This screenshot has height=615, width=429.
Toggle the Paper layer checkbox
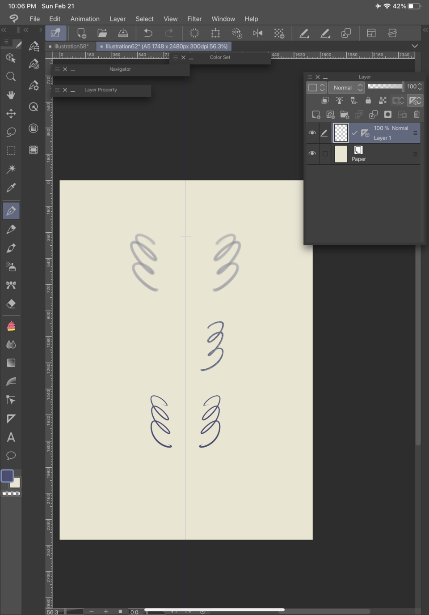pos(325,154)
